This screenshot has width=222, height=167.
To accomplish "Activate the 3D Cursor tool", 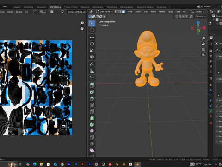I will tap(92, 30).
